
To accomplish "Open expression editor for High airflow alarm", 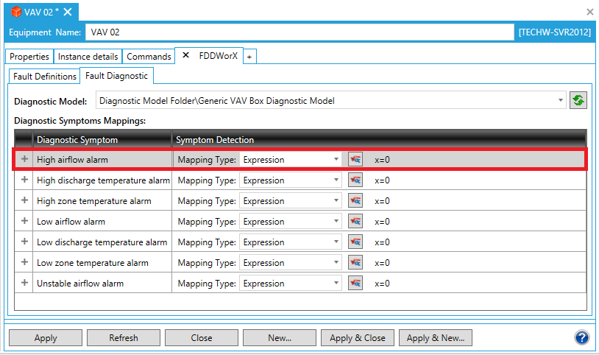I will [355, 160].
